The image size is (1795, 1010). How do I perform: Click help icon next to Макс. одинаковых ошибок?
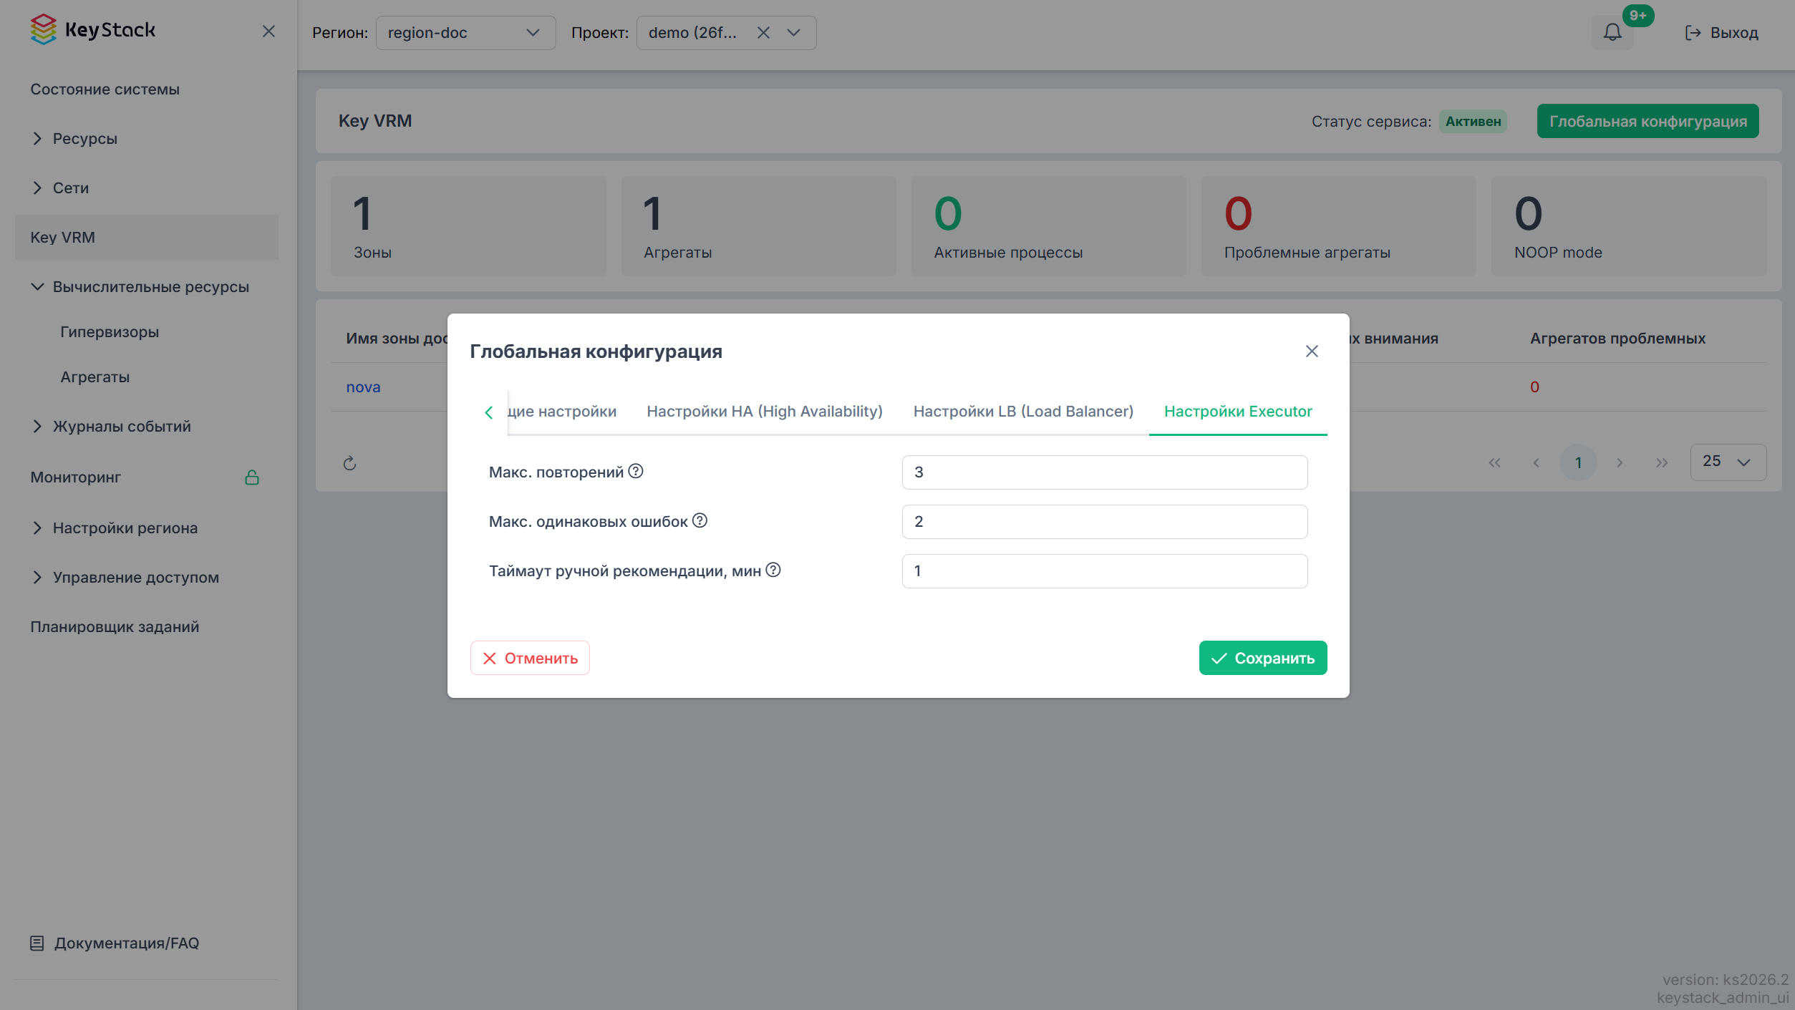point(700,520)
